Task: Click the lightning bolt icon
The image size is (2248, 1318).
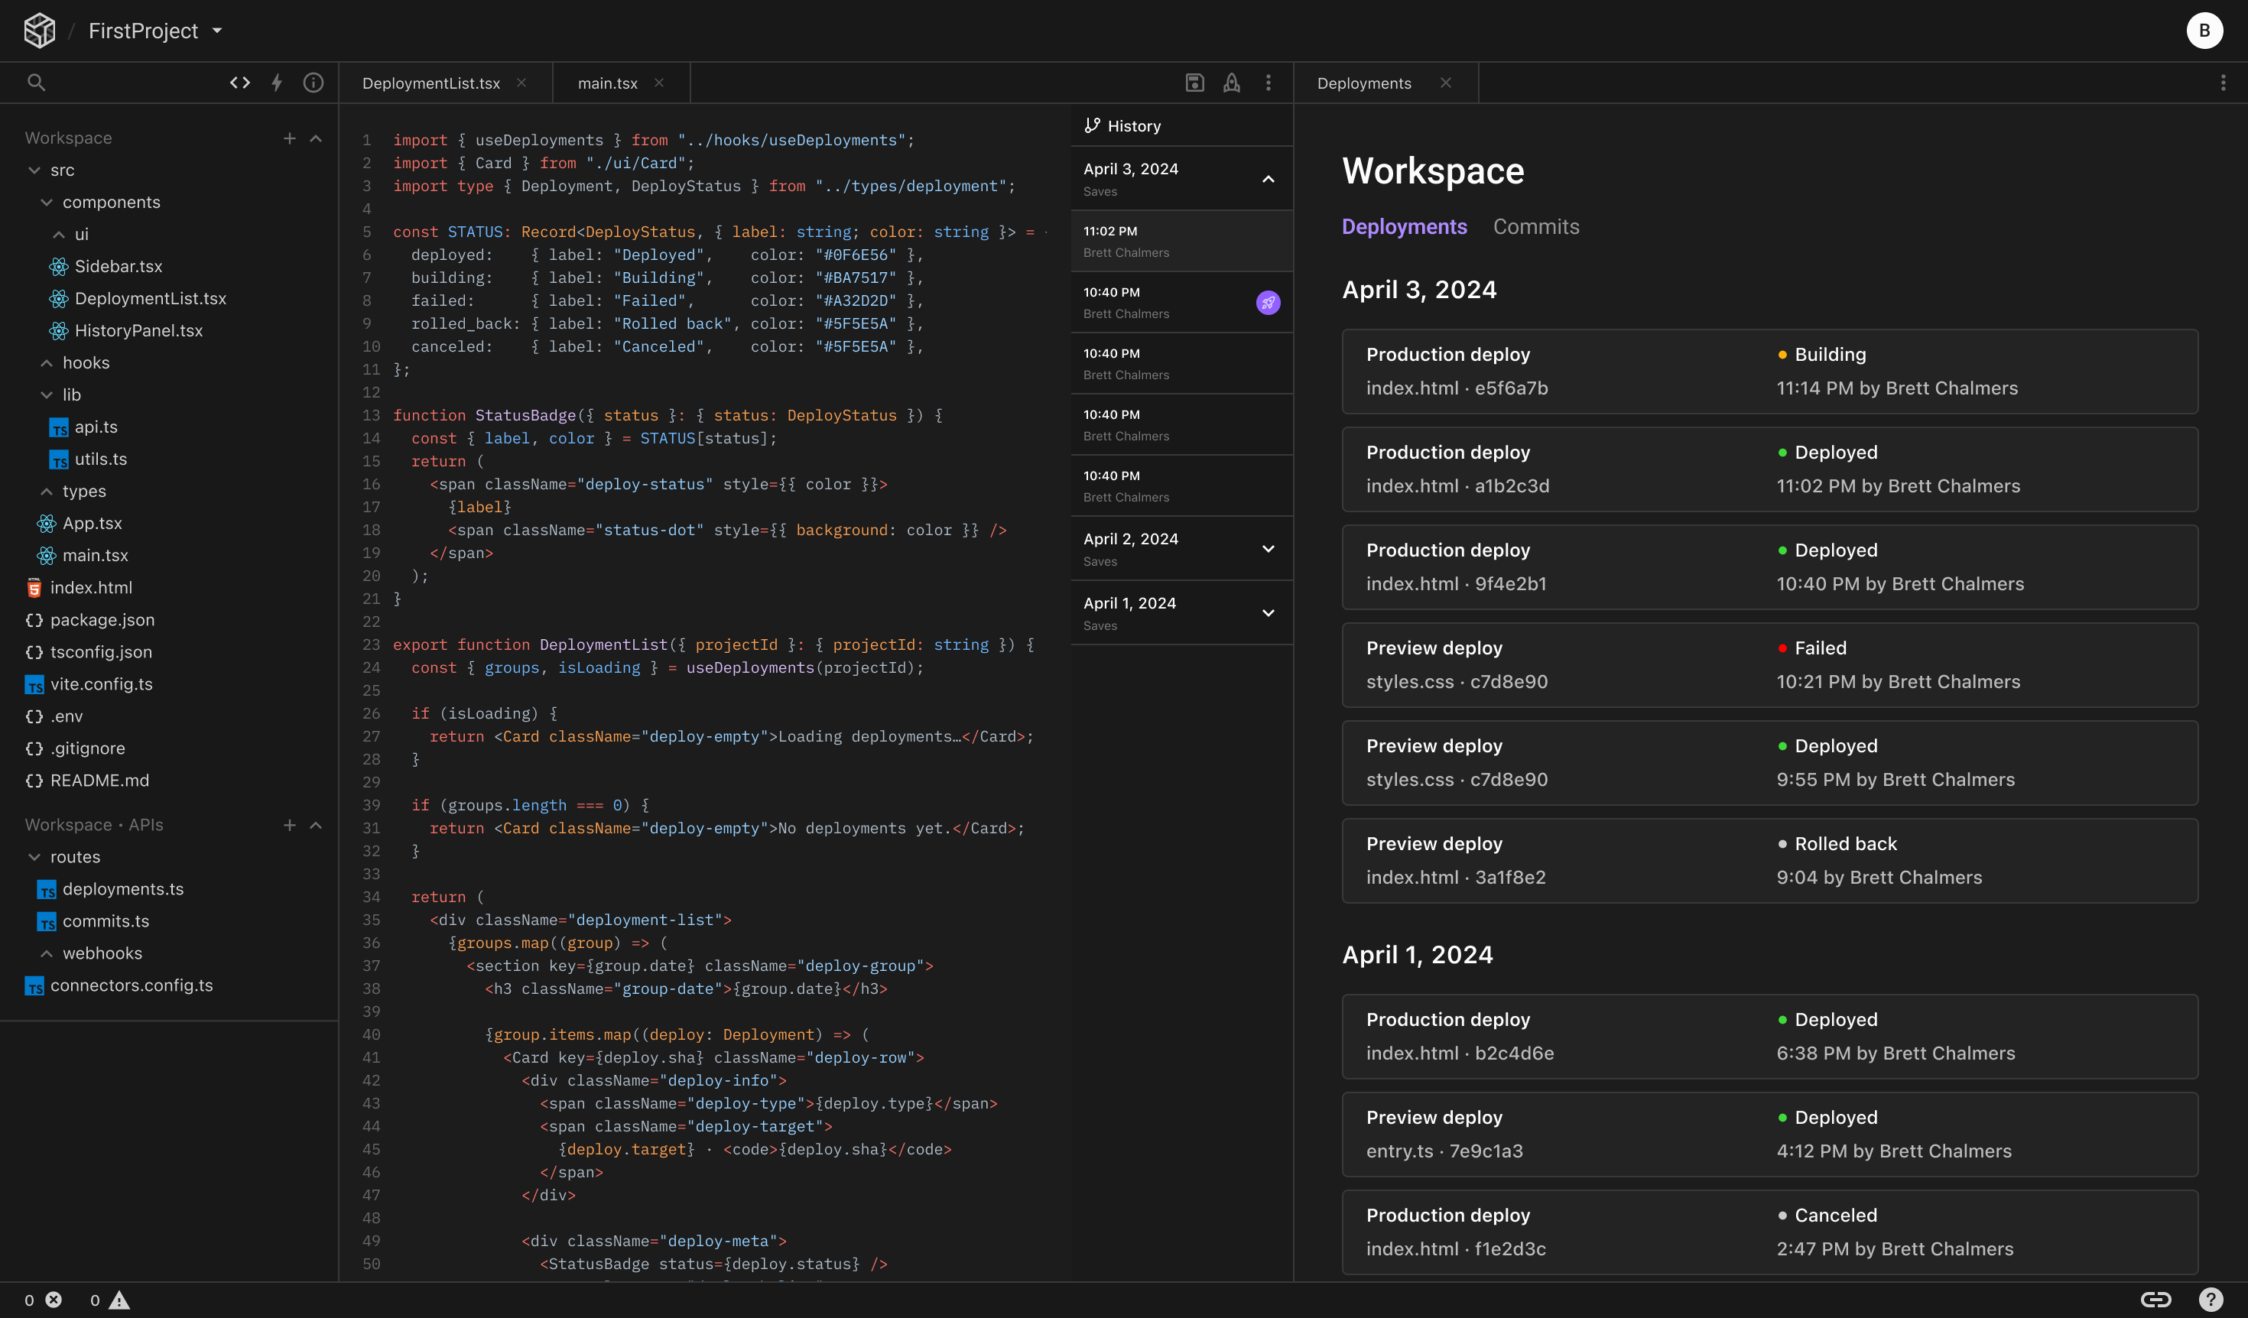Action: (x=277, y=82)
